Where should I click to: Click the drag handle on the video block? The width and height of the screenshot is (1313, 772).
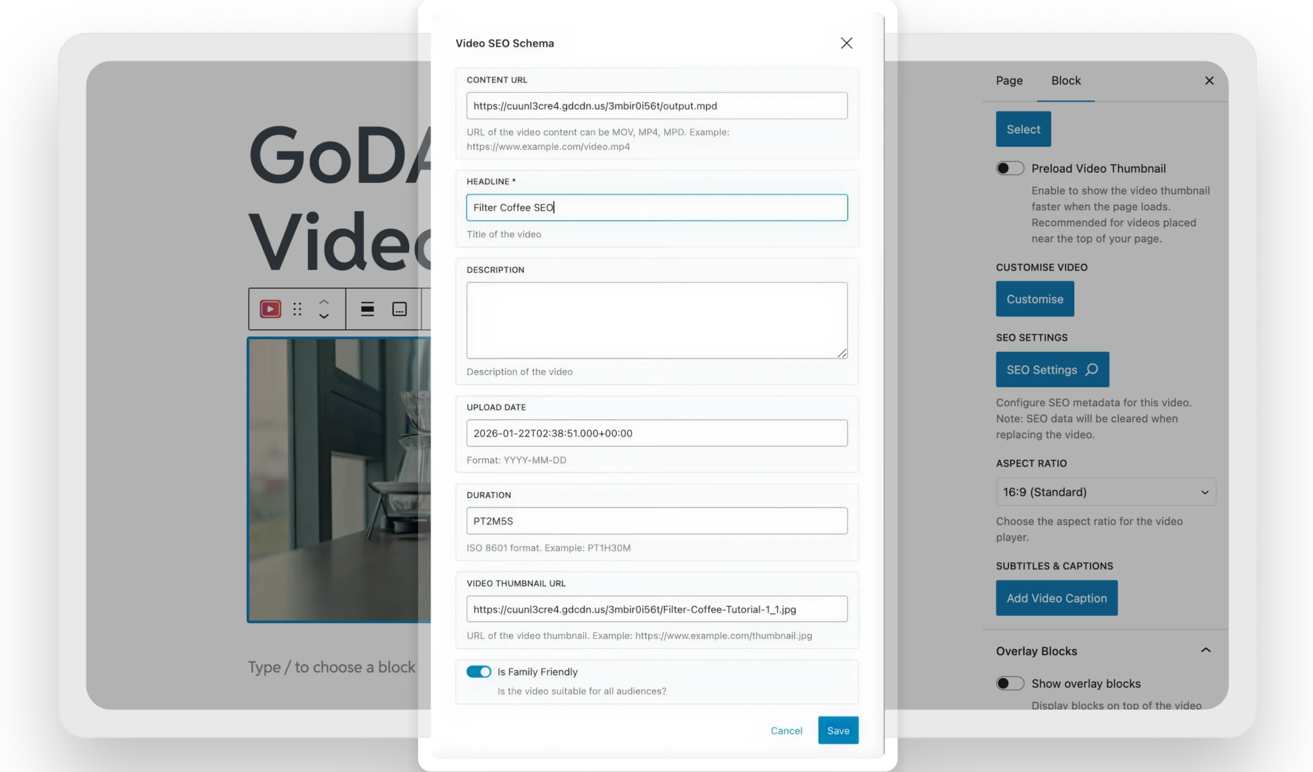(x=297, y=309)
